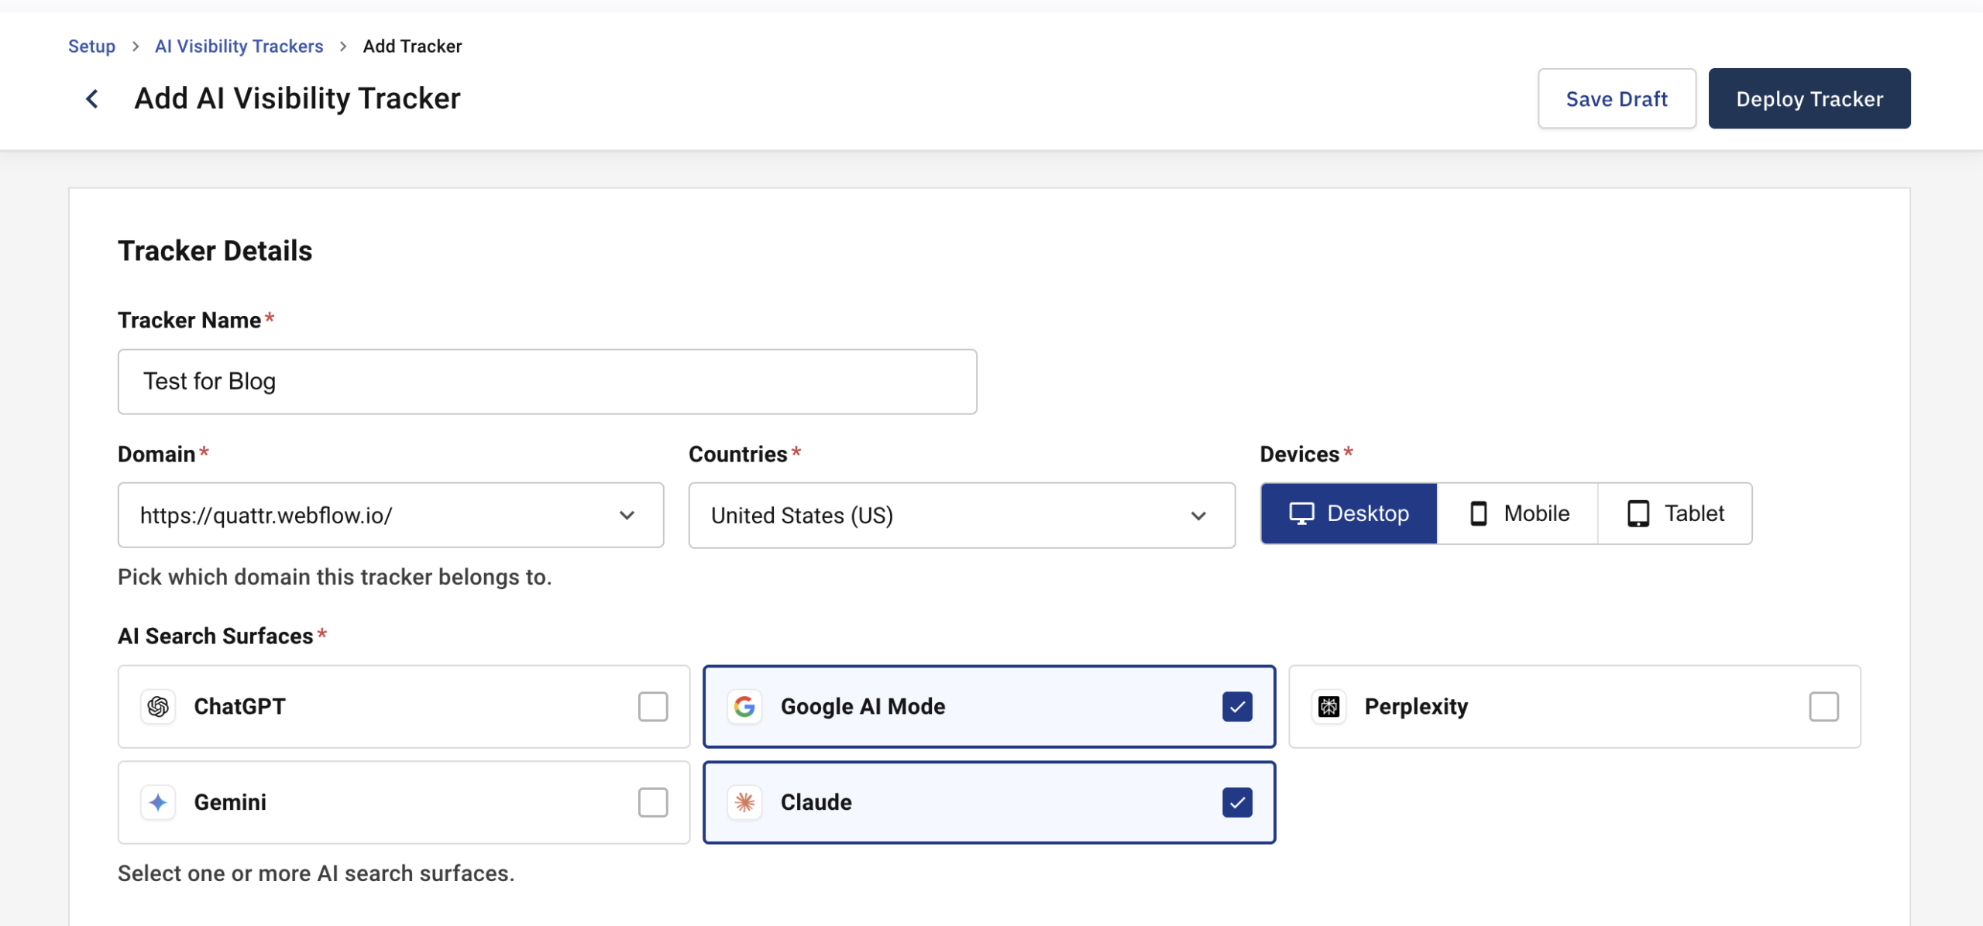Image resolution: width=1983 pixels, height=926 pixels.
Task: Select the Perplexity surface card
Action: click(1575, 706)
